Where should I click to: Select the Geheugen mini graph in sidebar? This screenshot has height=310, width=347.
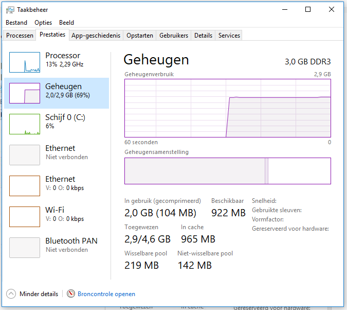tap(24, 93)
